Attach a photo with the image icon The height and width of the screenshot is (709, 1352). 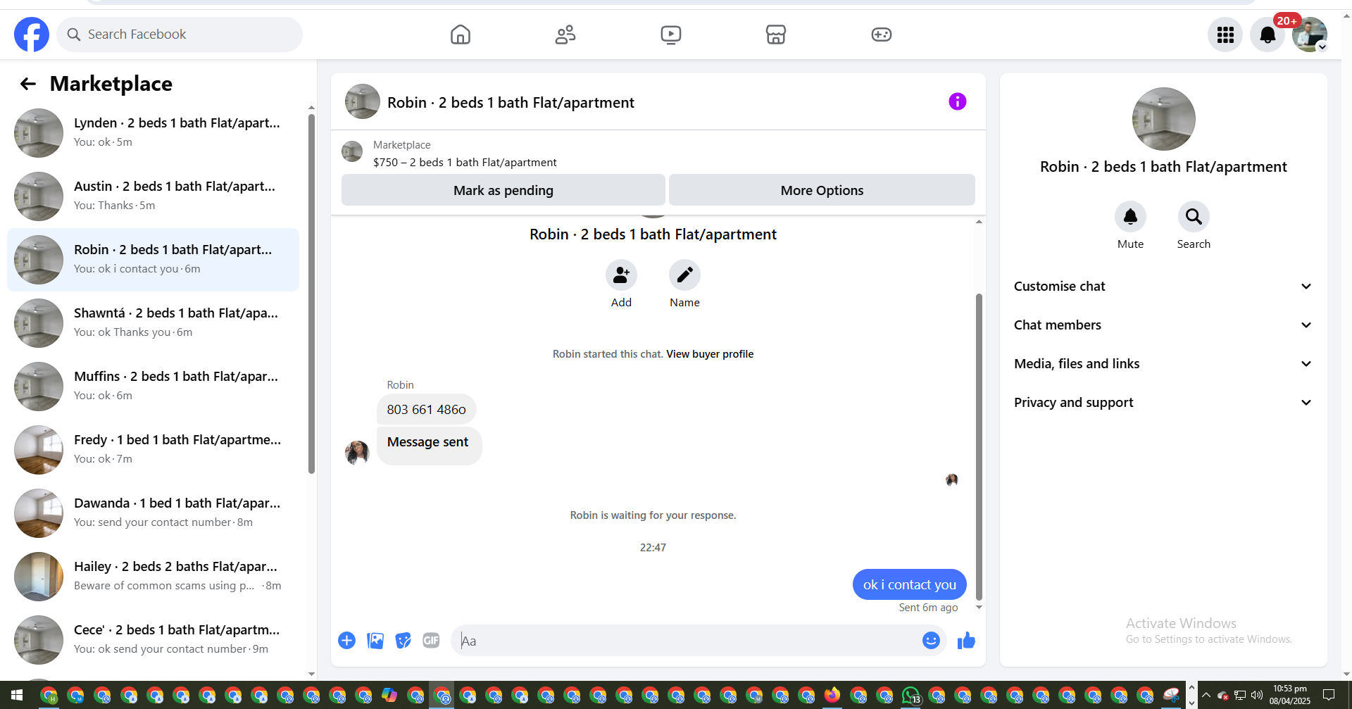[375, 641]
